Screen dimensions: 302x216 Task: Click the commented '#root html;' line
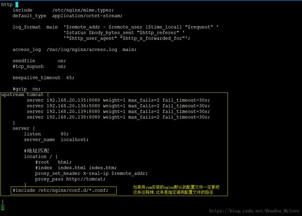coord(53,162)
